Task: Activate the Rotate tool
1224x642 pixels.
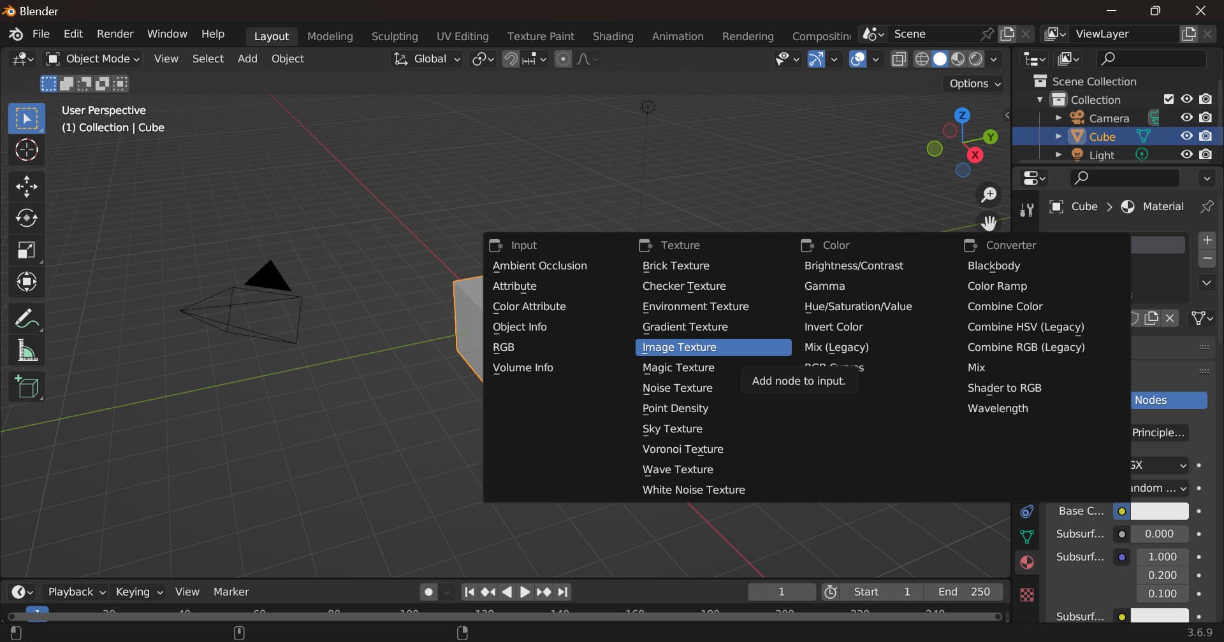Action: 26,218
